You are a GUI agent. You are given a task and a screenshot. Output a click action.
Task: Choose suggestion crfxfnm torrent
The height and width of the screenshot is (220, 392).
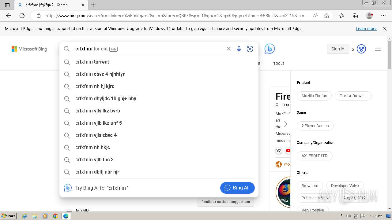coord(159,62)
